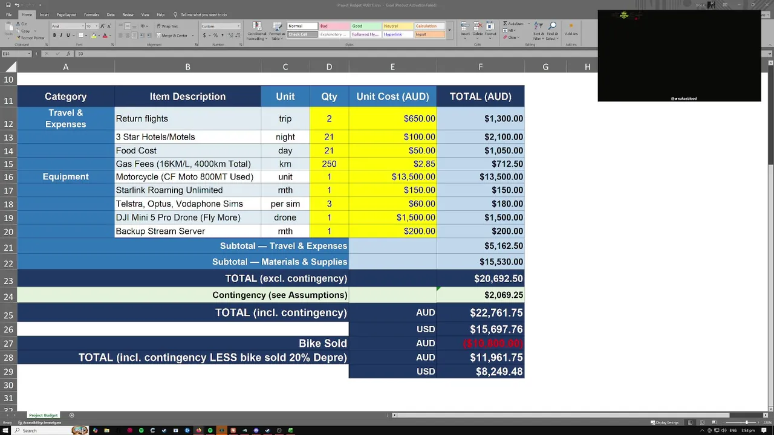Viewport: 774px width, 435px height.
Task: Save the workbook from Quick Access Toolbar
Action: (x=8, y=5)
